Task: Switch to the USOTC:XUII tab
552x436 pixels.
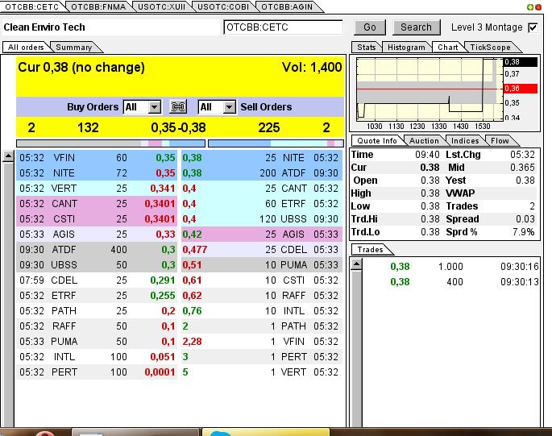Action: [x=160, y=7]
